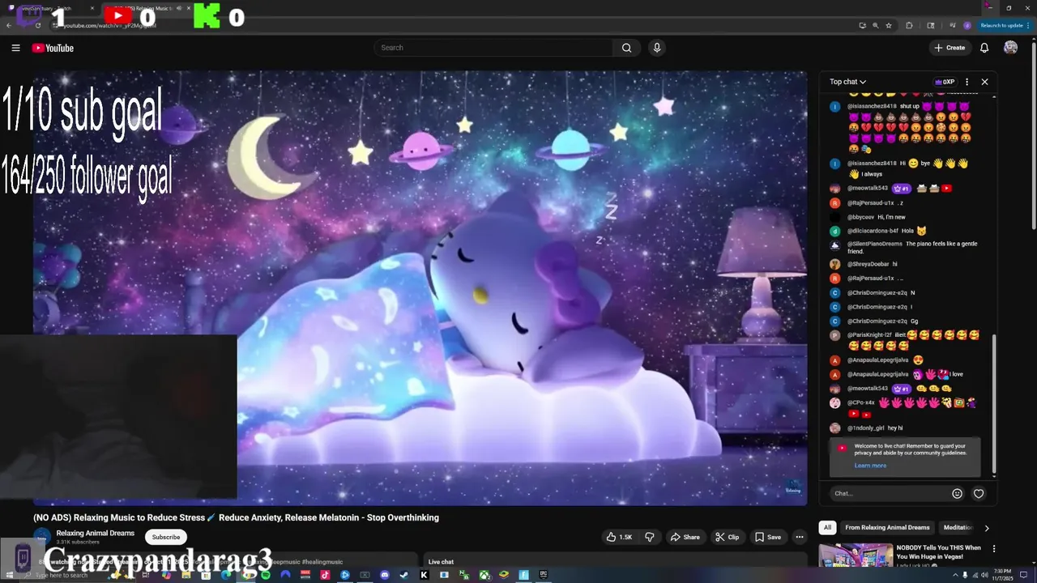The width and height of the screenshot is (1037, 583).
Task: Open the browser profile avatar
Action: (x=967, y=25)
